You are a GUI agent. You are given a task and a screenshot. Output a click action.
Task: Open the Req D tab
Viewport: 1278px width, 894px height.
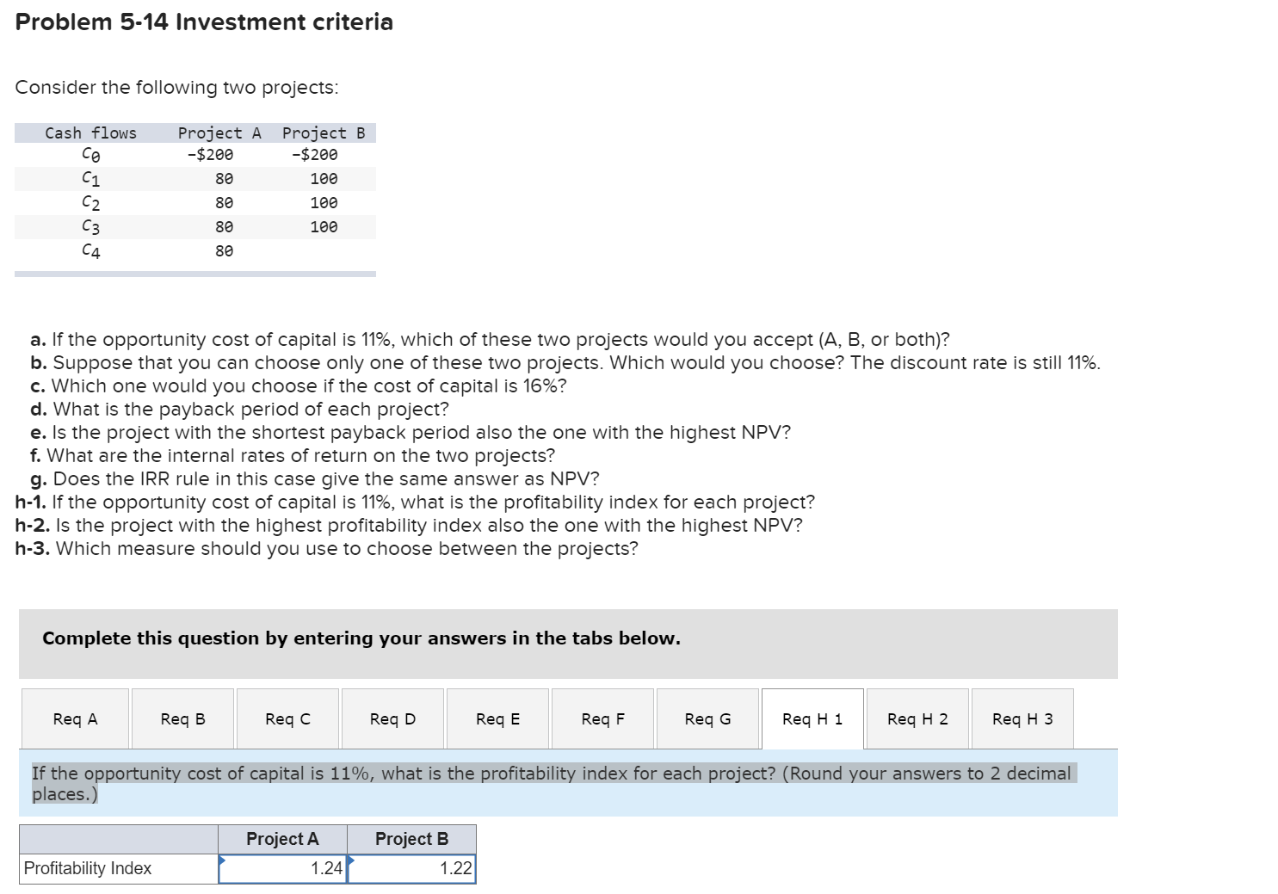[392, 718]
